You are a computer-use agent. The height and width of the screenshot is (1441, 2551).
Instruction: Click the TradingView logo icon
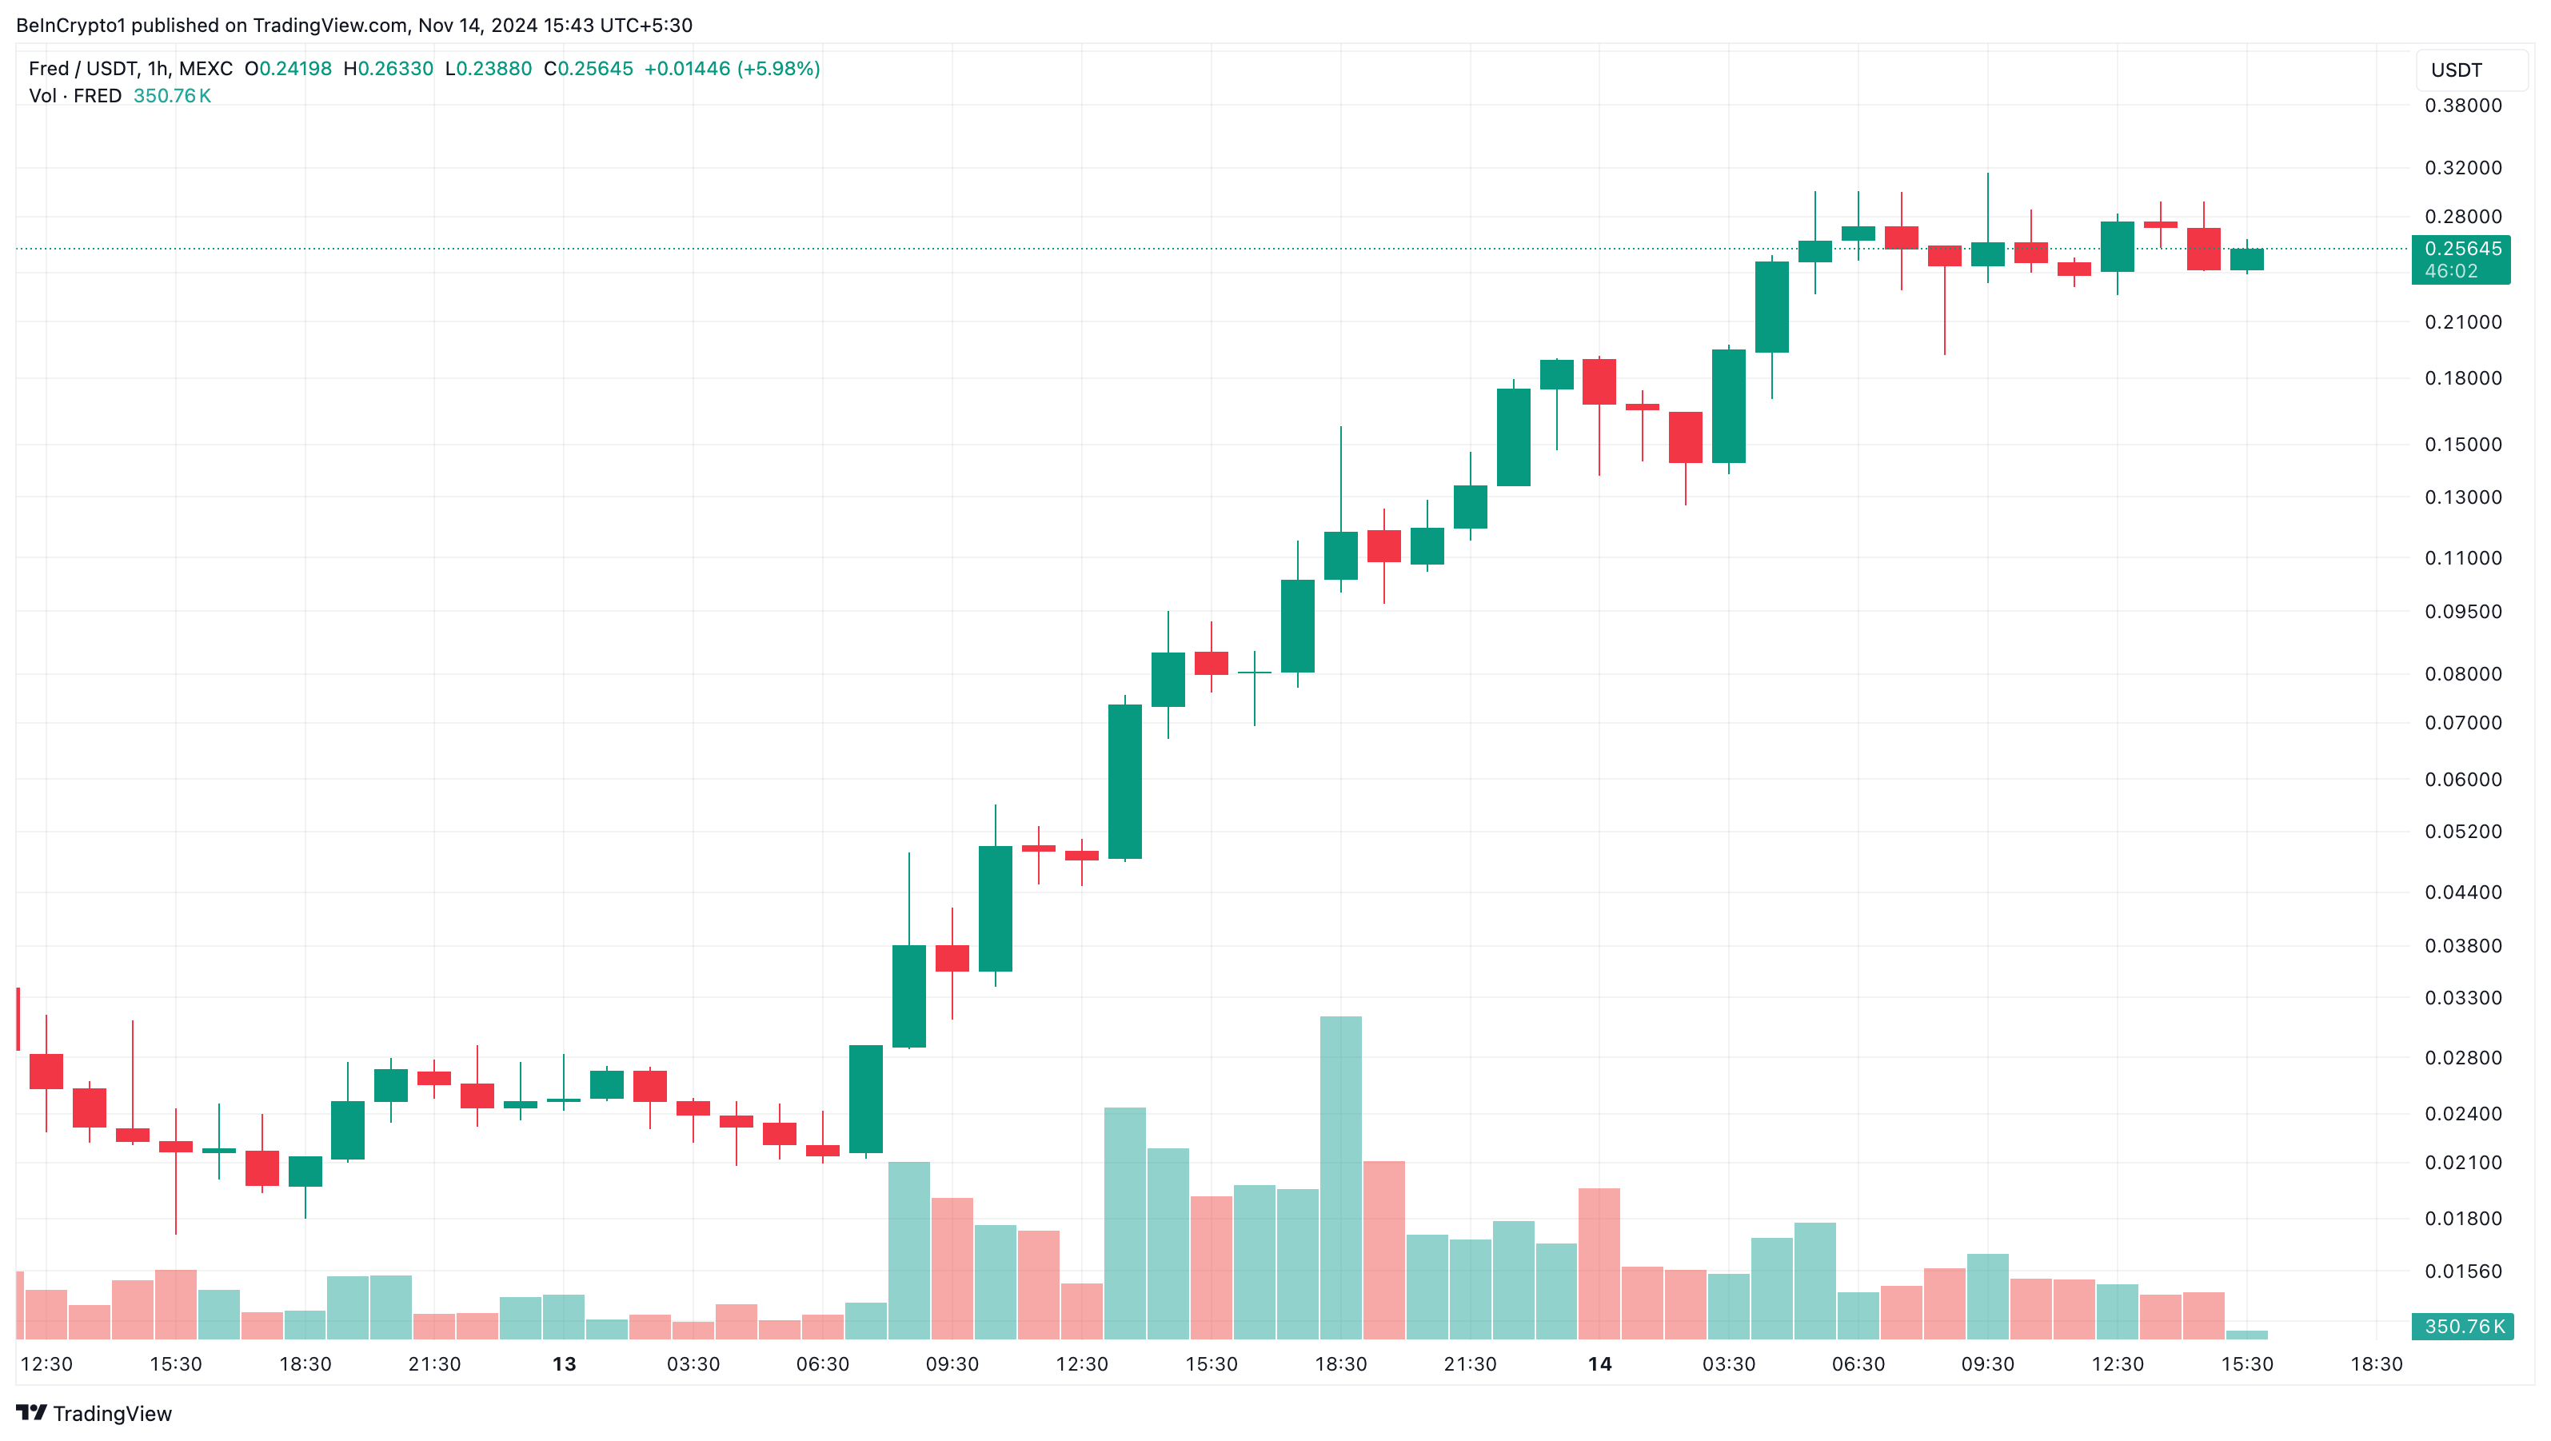pos(30,1412)
